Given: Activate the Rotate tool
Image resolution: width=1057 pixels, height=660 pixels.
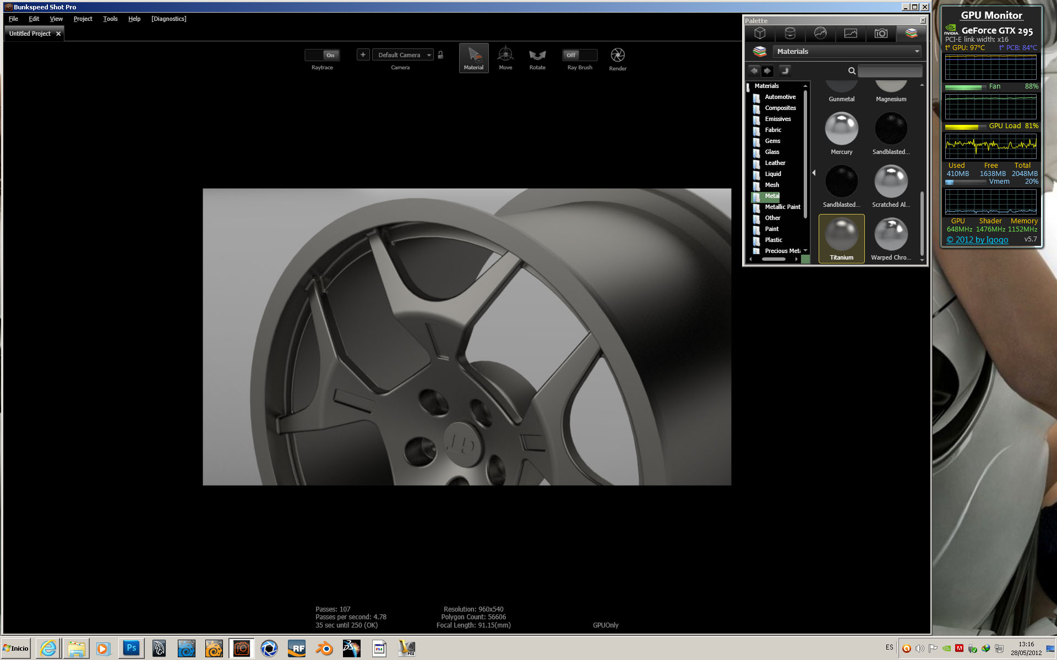Looking at the screenshot, I should pyautogui.click(x=537, y=58).
